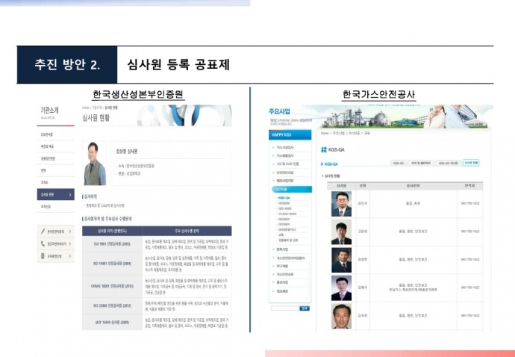Viewport: 515px width, 357px height.
Task: Click 주요 심사수행 분야 table header
Action: [187, 231]
